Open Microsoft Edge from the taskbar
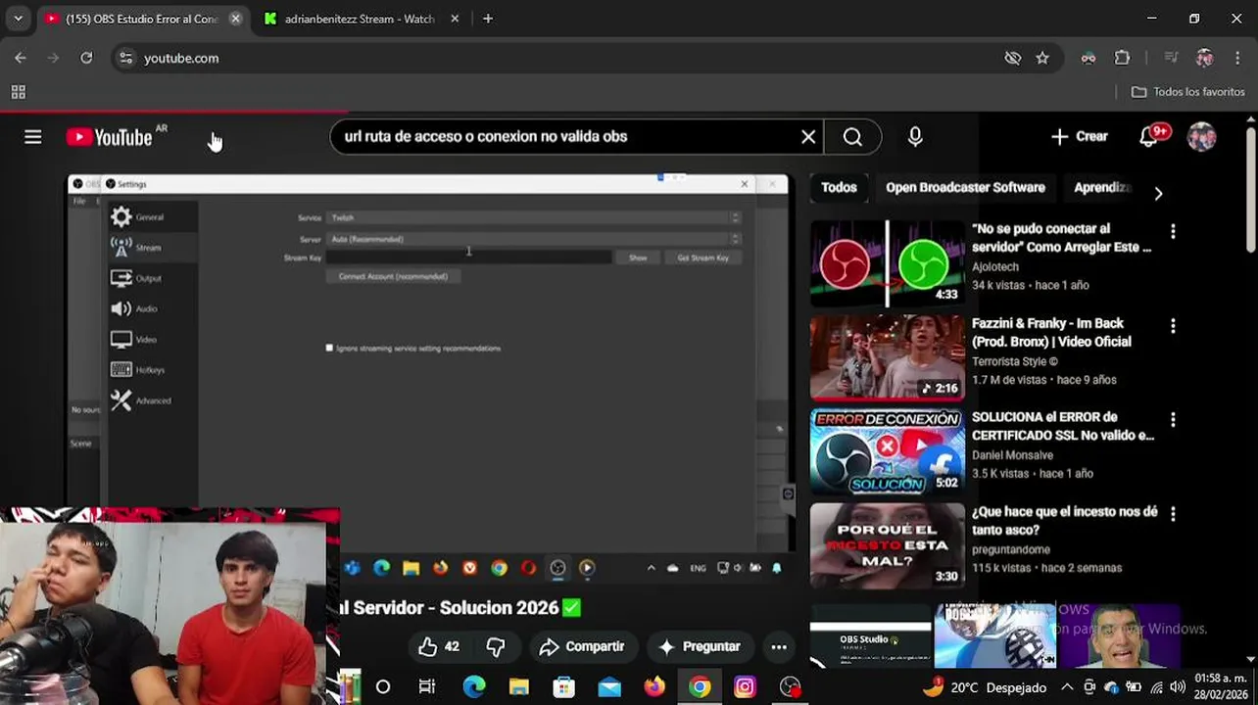 point(473,687)
